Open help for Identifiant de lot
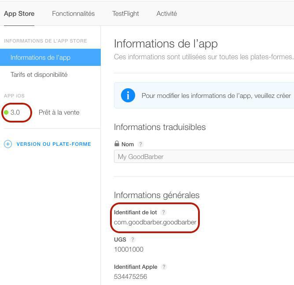Image resolution: width=294 pixels, height=285 pixels. [x=164, y=213]
